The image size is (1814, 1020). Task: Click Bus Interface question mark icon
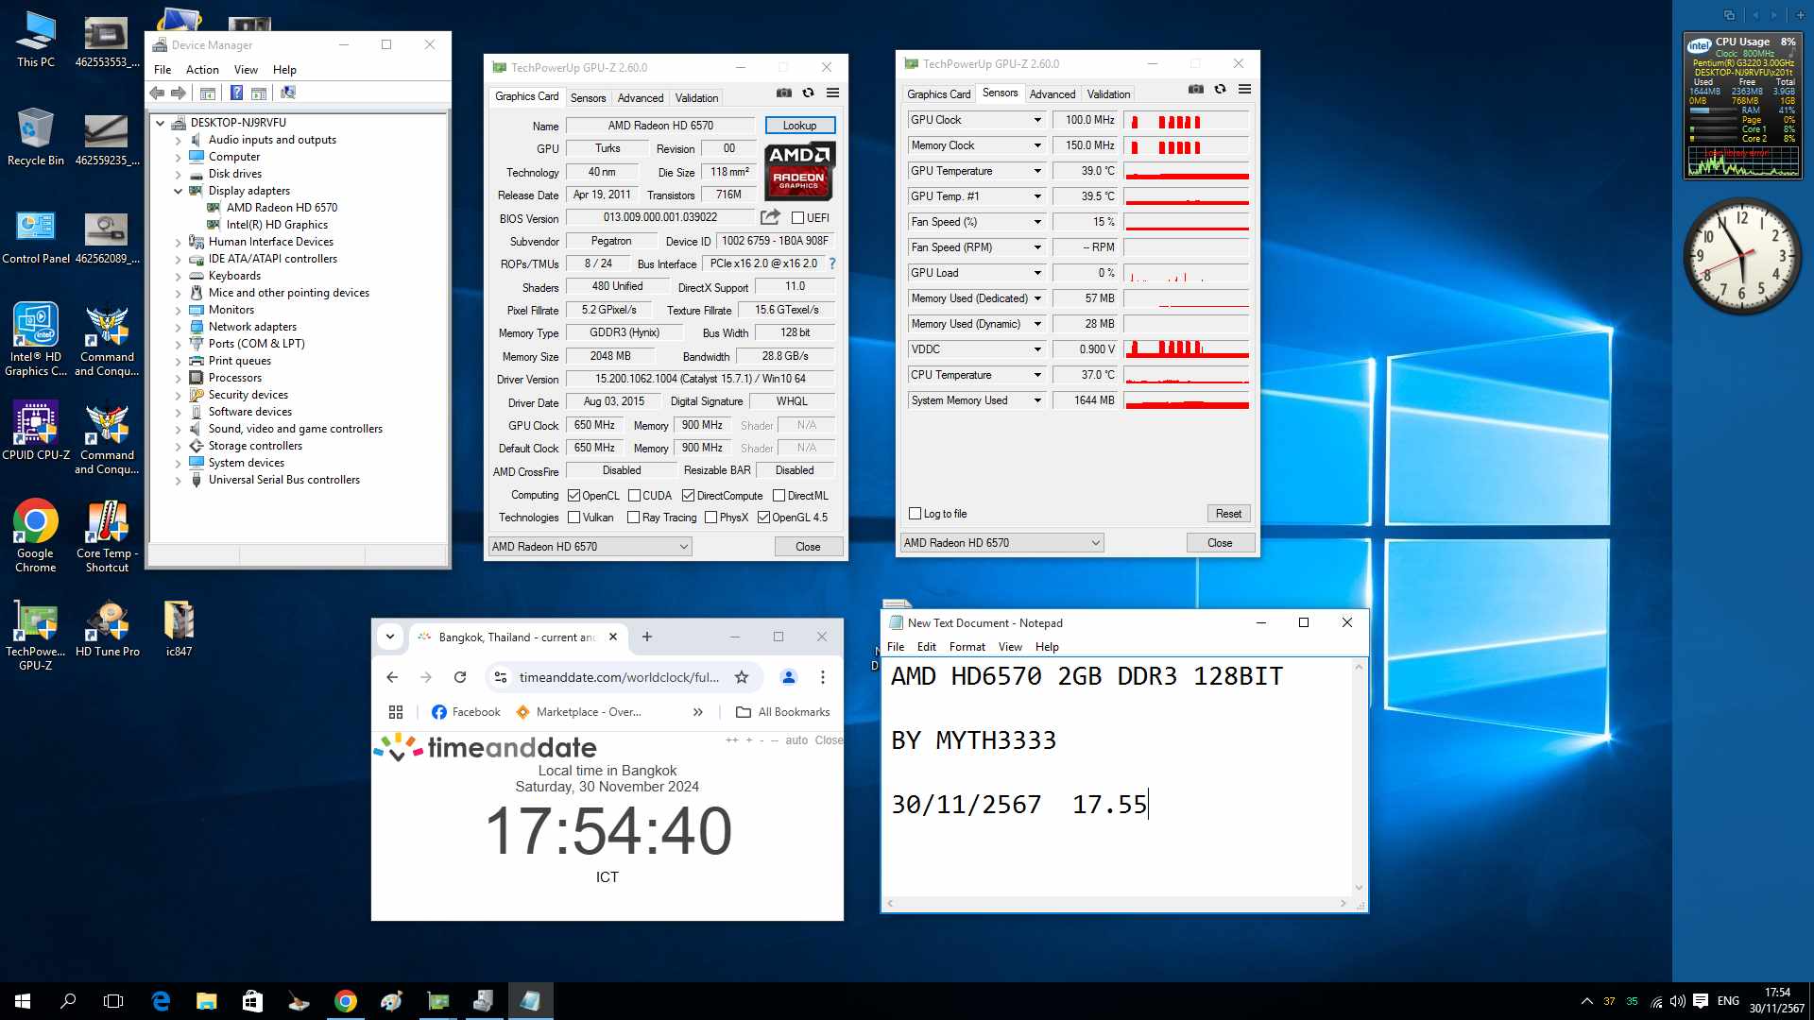coord(832,263)
